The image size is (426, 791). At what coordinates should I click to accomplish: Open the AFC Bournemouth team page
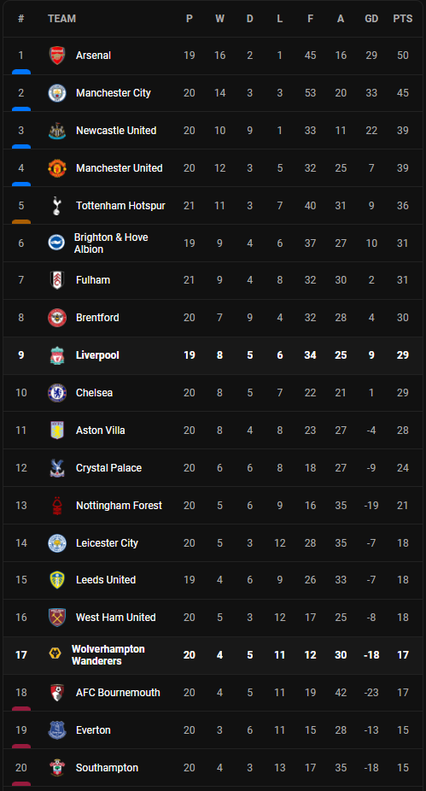[x=118, y=693]
